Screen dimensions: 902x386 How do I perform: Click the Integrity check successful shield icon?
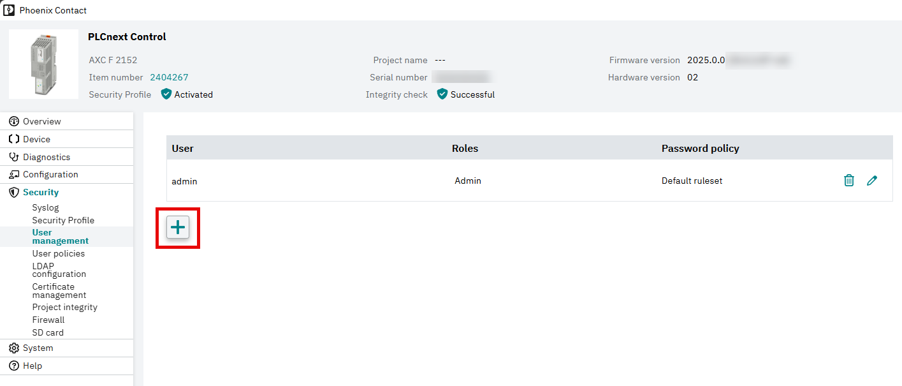click(x=442, y=94)
